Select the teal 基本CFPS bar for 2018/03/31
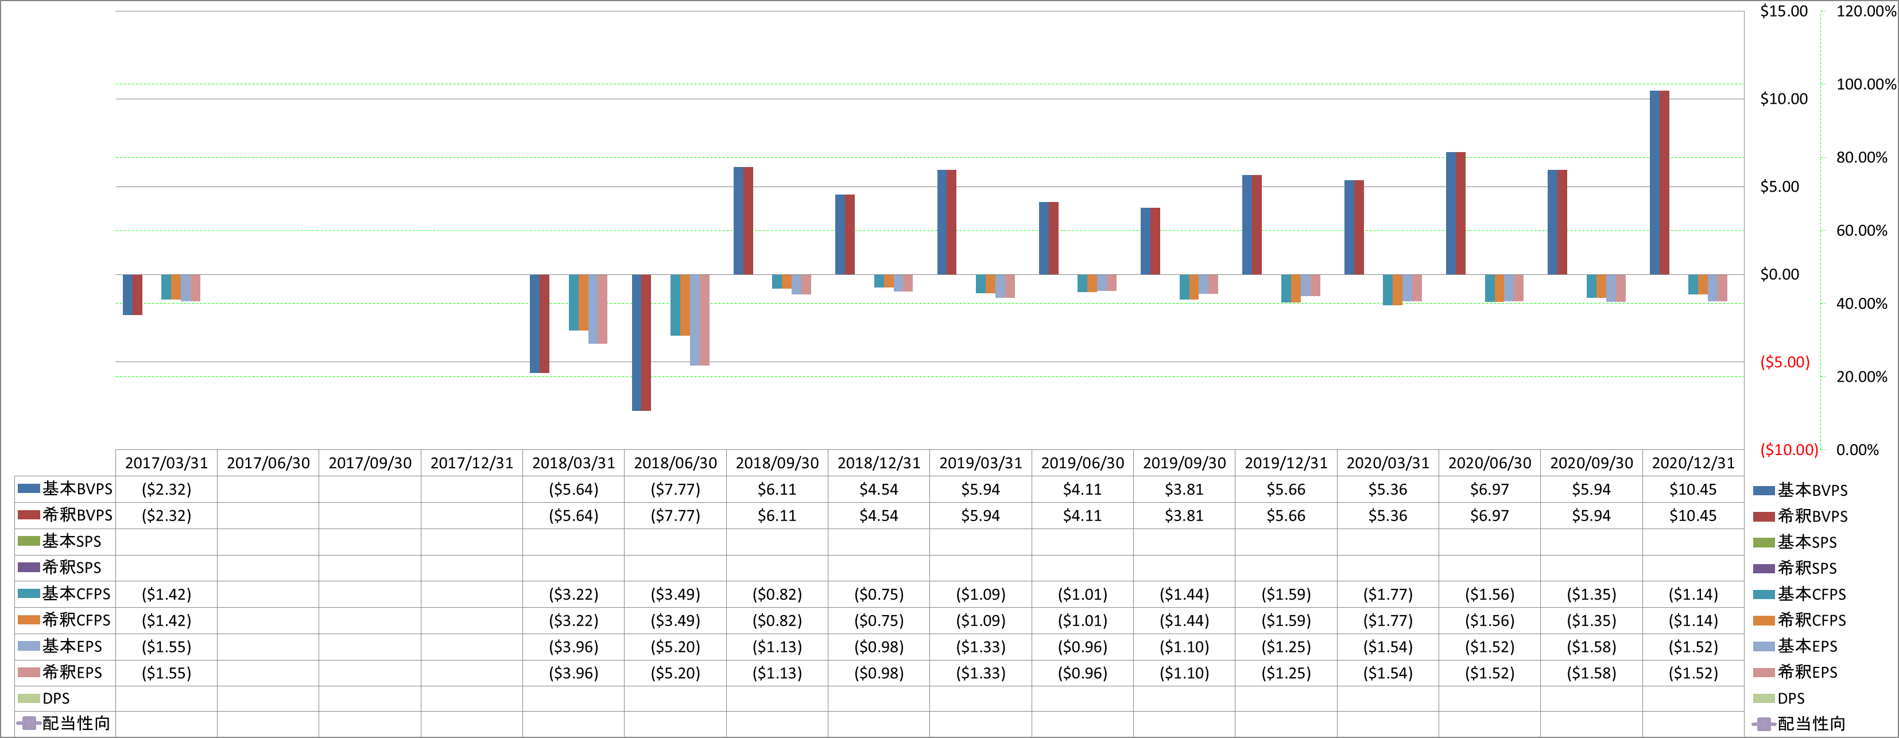1899x738 pixels. pyautogui.click(x=574, y=302)
